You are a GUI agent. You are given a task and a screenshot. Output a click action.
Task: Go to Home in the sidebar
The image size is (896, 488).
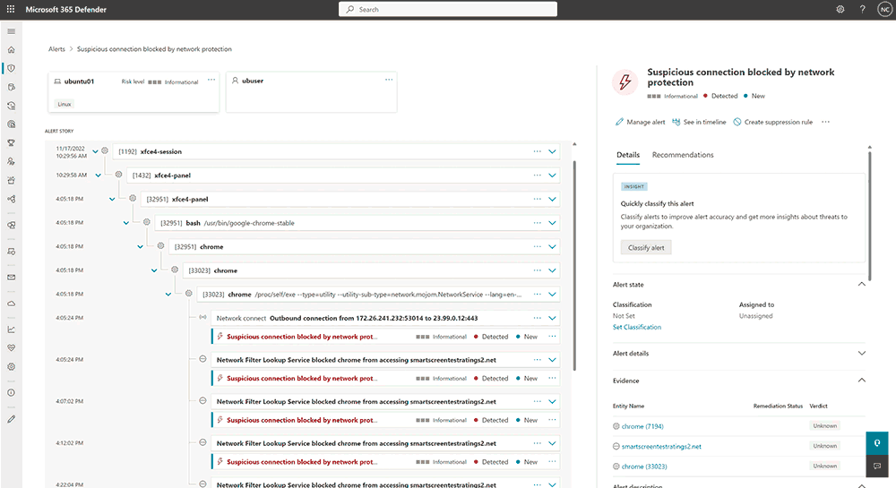11,49
